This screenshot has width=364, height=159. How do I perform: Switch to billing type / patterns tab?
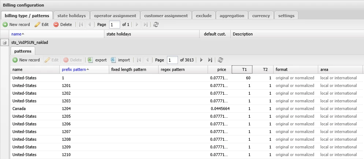pos(27,16)
